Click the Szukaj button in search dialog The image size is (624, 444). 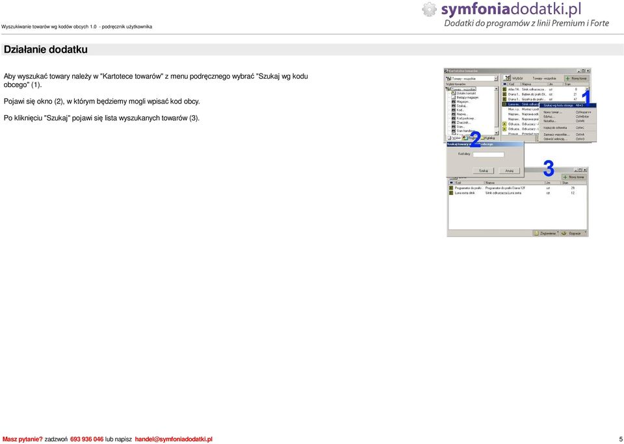point(484,171)
